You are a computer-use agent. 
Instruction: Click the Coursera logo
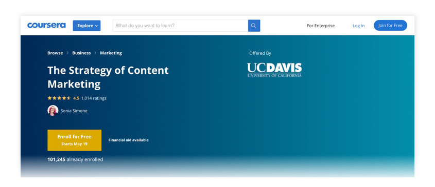46,26
